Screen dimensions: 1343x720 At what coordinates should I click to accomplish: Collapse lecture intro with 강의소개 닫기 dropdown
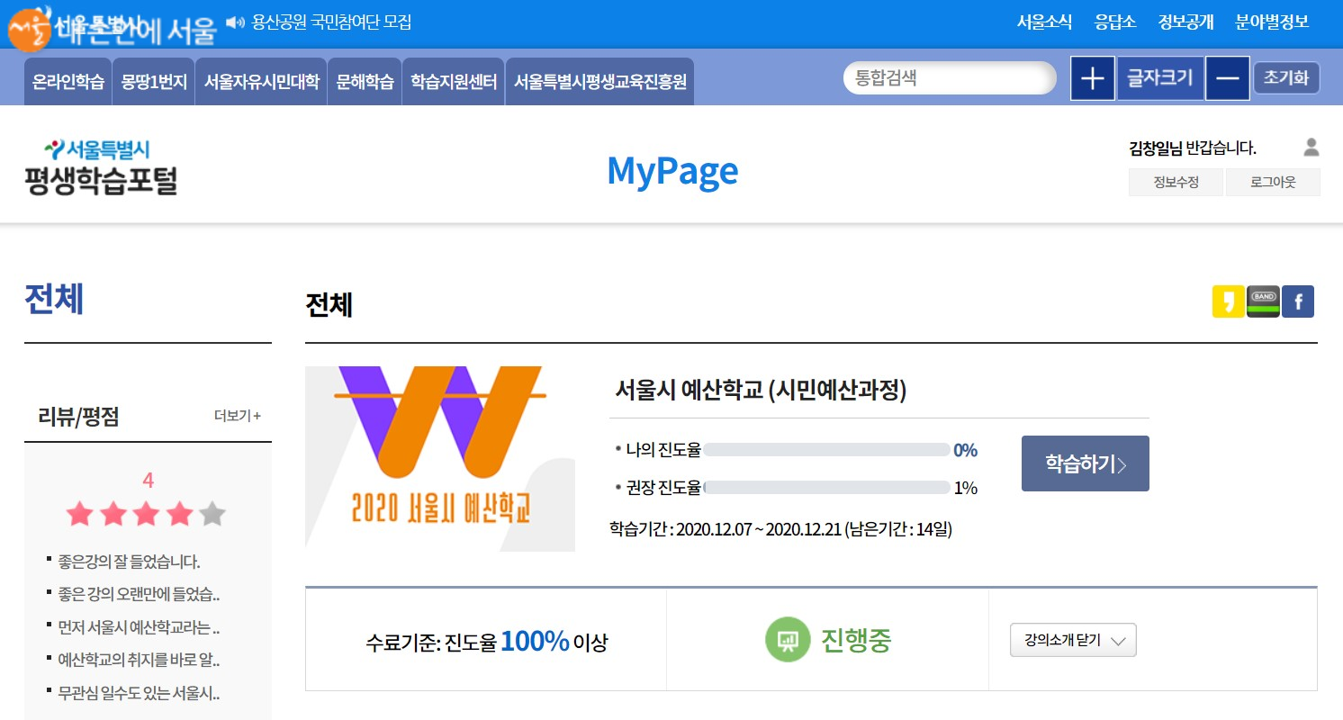(x=1073, y=641)
